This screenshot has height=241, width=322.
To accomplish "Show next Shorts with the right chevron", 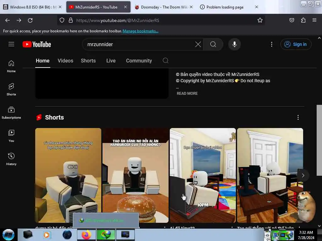I will [x=303, y=175].
